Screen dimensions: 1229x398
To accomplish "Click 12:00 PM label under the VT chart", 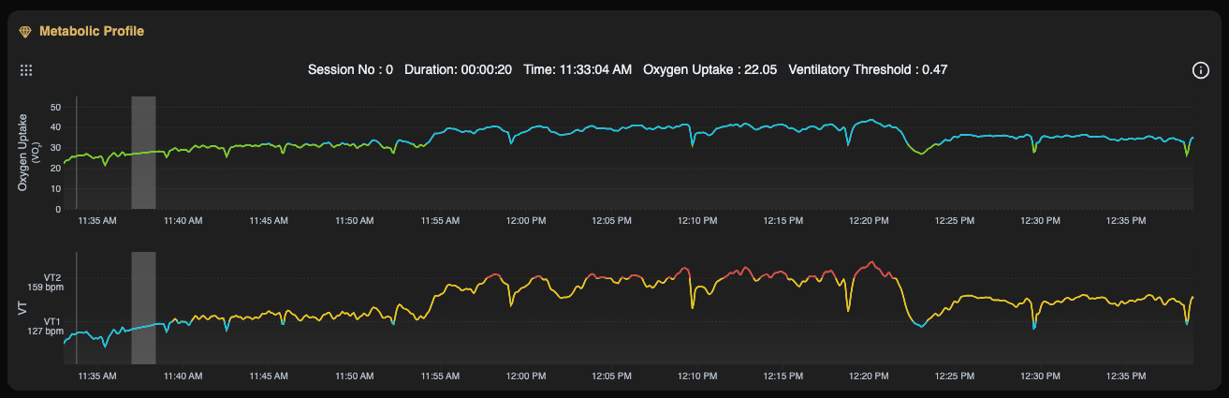I will tap(526, 376).
